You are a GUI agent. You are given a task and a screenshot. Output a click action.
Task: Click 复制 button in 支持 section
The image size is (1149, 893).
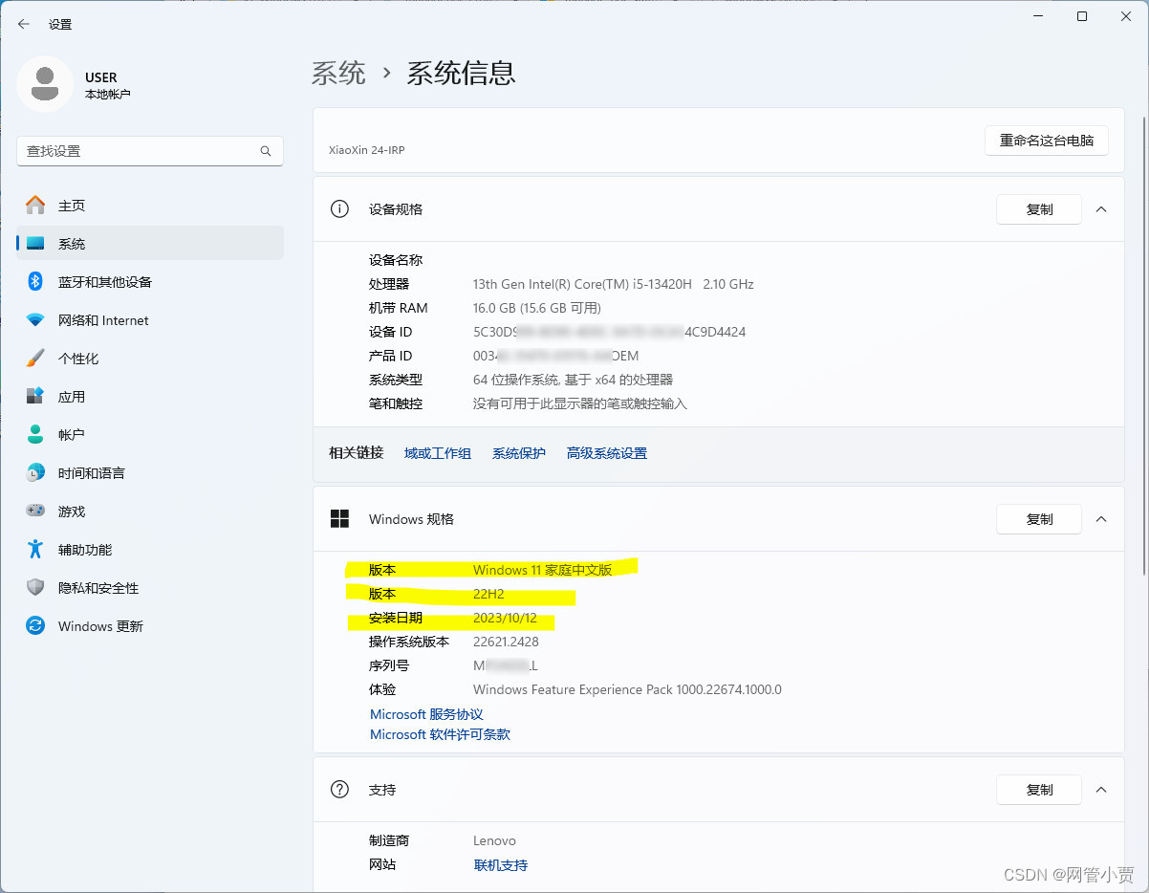point(1039,790)
